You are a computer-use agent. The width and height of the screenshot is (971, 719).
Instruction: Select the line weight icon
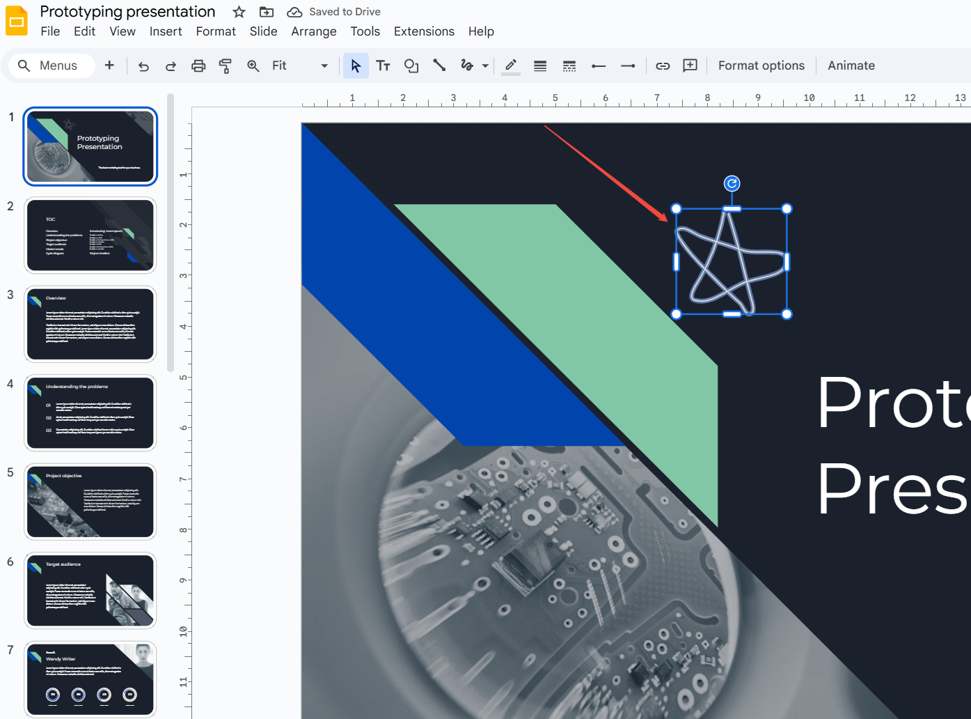point(539,65)
